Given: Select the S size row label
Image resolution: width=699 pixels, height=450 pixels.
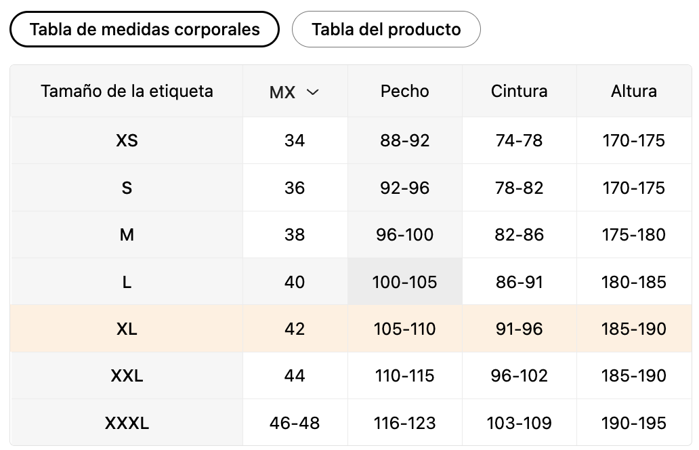Looking at the screenshot, I should coord(127,188).
